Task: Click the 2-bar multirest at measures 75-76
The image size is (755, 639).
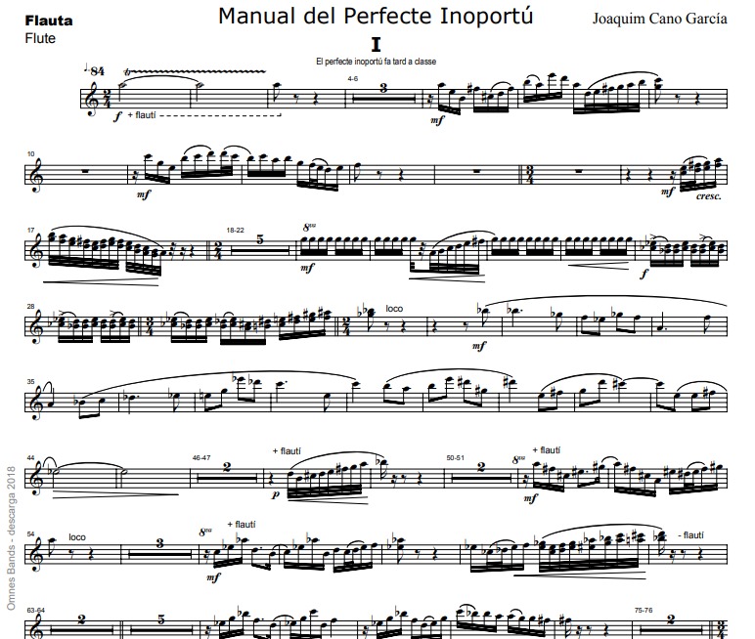Action: pyautogui.click(x=670, y=625)
